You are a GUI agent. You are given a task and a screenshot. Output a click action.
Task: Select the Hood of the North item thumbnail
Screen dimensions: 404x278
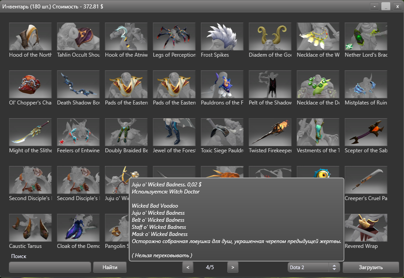click(30, 36)
